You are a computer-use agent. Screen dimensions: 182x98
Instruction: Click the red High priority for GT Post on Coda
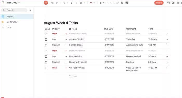[54, 68]
